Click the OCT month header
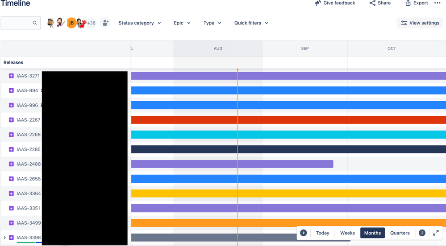 click(392, 49)
